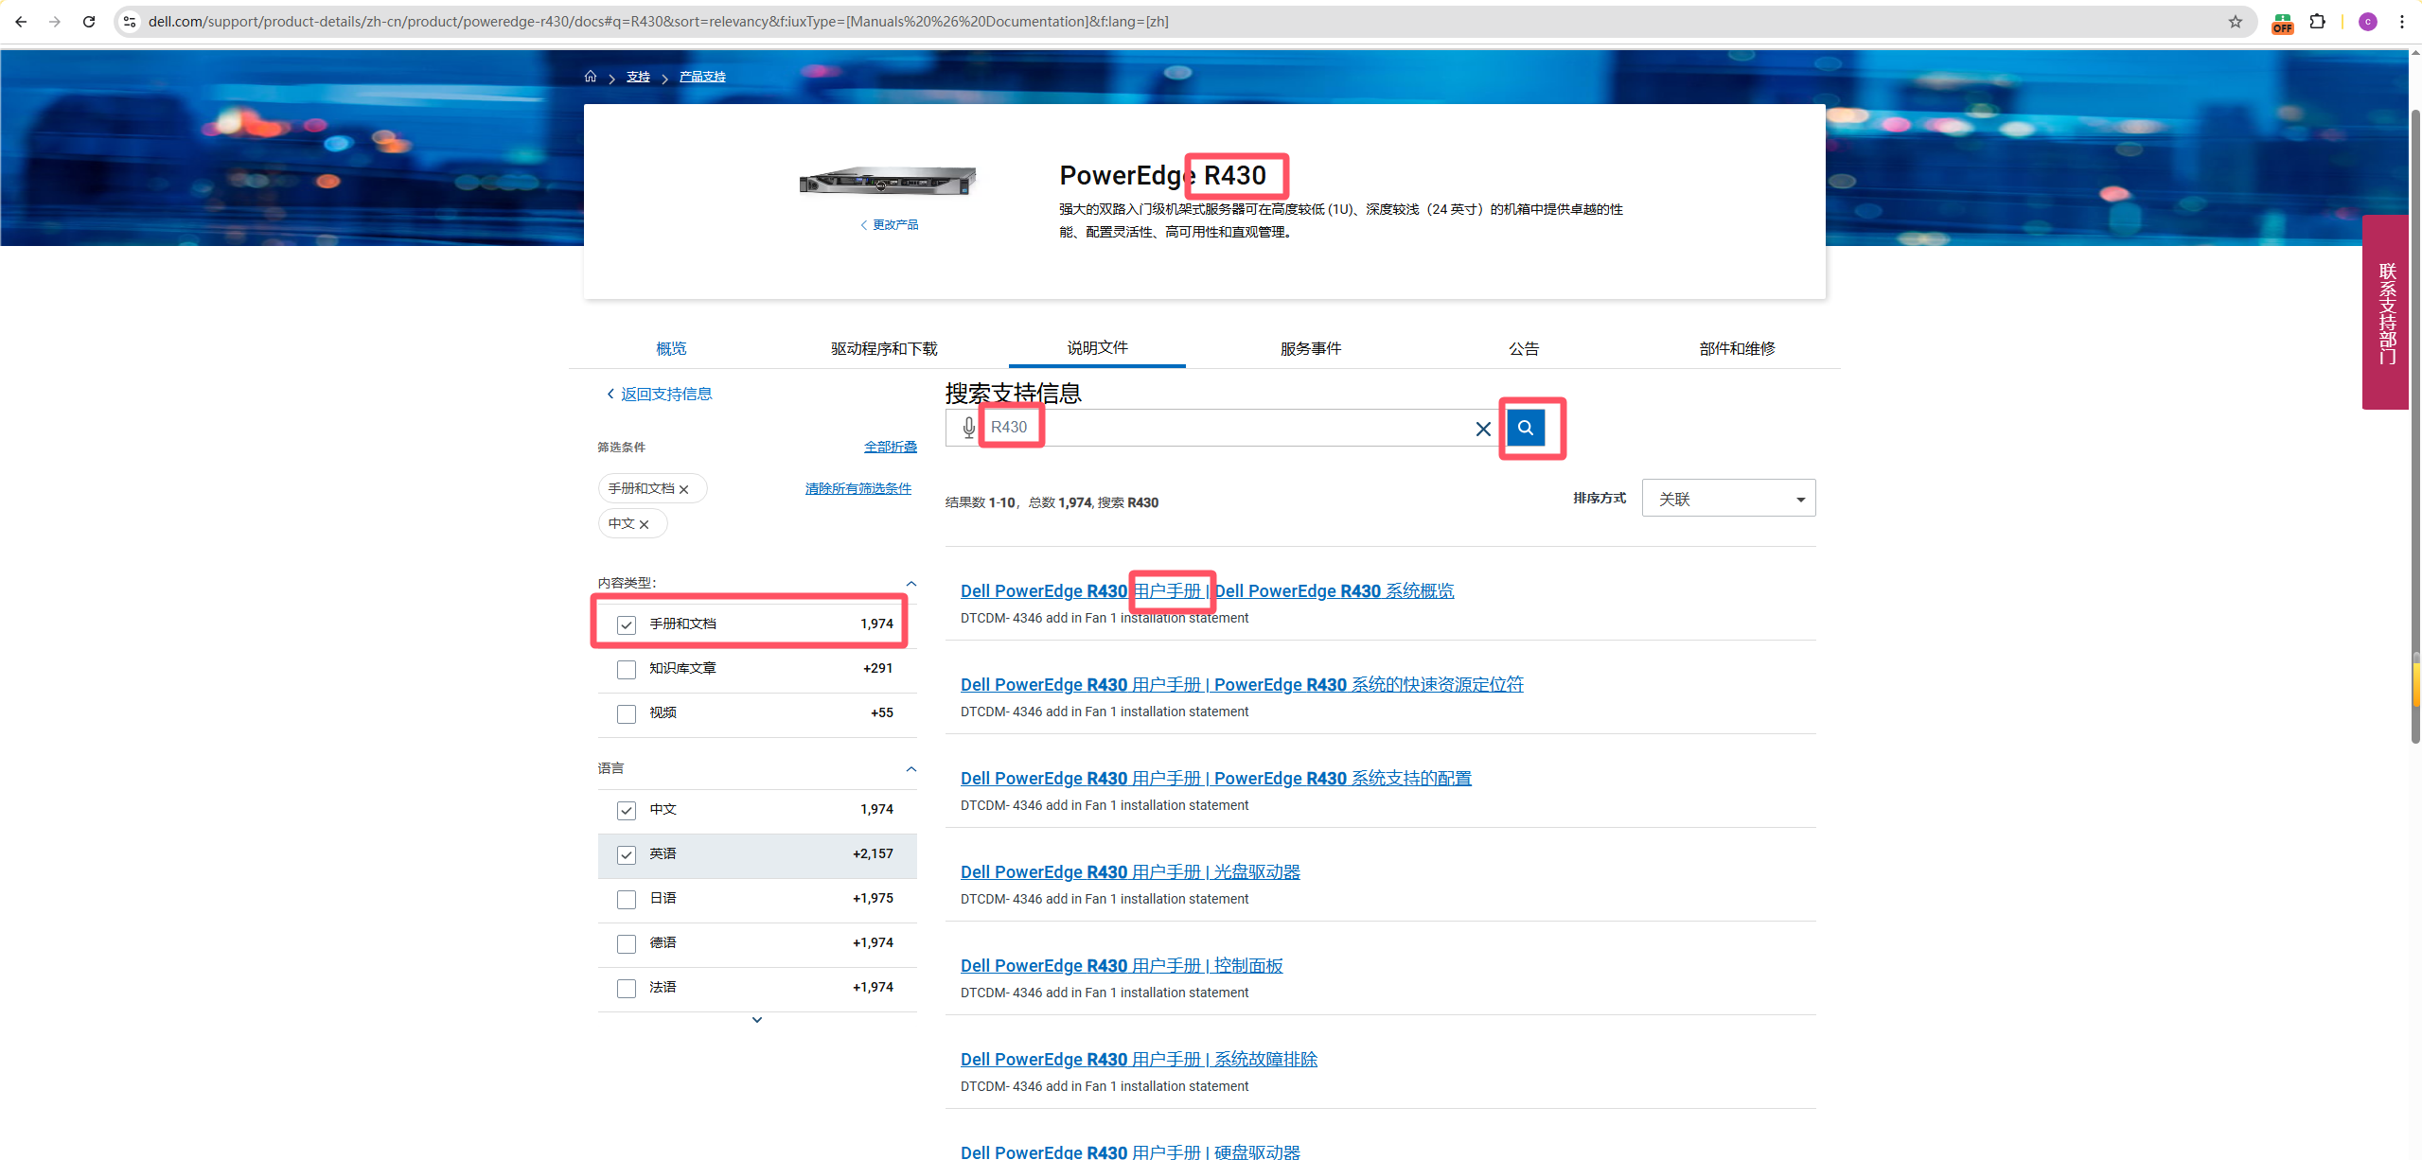Open browser extensions puzzle icon
Image resolution: width=2422 pixels, height=1160 pixels.
pos(2317,21)
